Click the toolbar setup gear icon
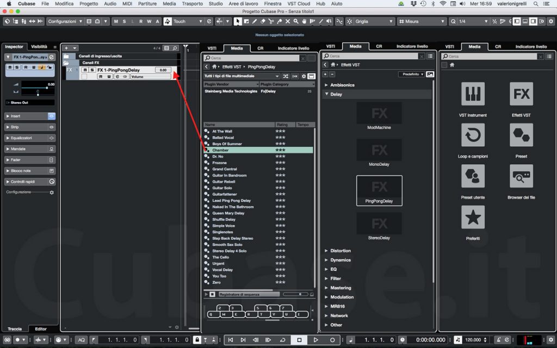The image size is (557, 348). [x=550, y=21]
